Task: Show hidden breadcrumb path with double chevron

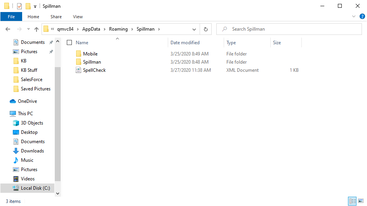Action: [x=52, y=29]
